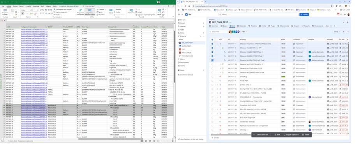Expand the Prova EPIC 2 row

tap(218, 85)
